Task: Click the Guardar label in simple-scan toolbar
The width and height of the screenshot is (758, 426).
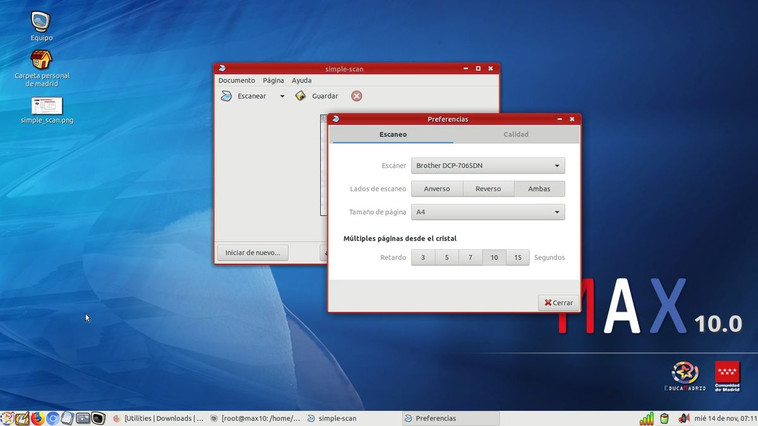Action: (325, 96)
